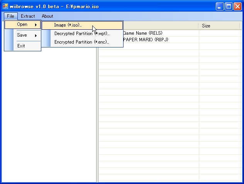
Task: Expand the Open submenu entry
Action: click(x=23, y=25)
